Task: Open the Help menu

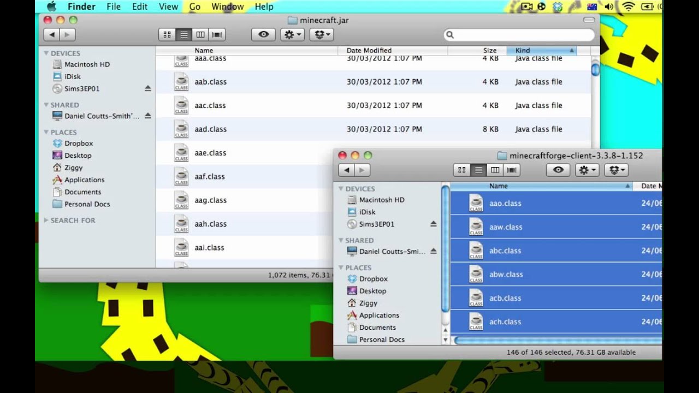Action: point(264,7)
